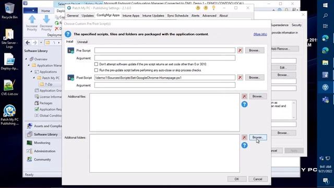This screenshot has height=188, width=334.
Task: Switch to the Install tab
Action: click(x=69, y=42)
